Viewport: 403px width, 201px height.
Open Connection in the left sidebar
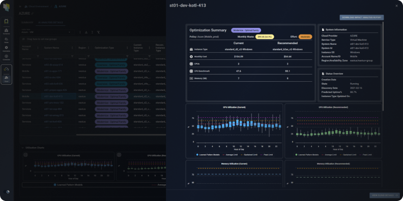pyautogui.click(x=7, y=57)
